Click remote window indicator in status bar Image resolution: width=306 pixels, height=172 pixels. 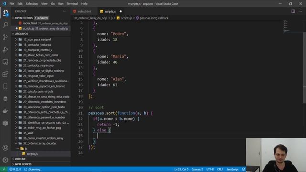(x=4, y=169)
